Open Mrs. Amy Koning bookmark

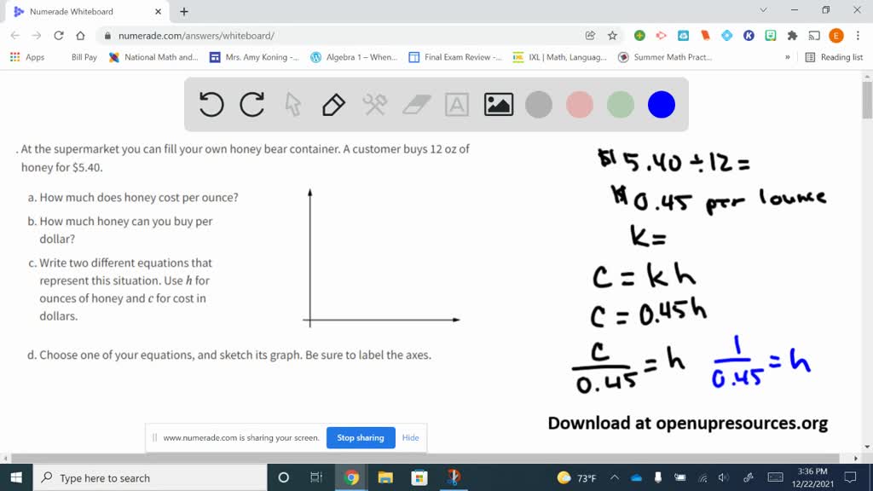pyautogui.click(x=254, y=57)
